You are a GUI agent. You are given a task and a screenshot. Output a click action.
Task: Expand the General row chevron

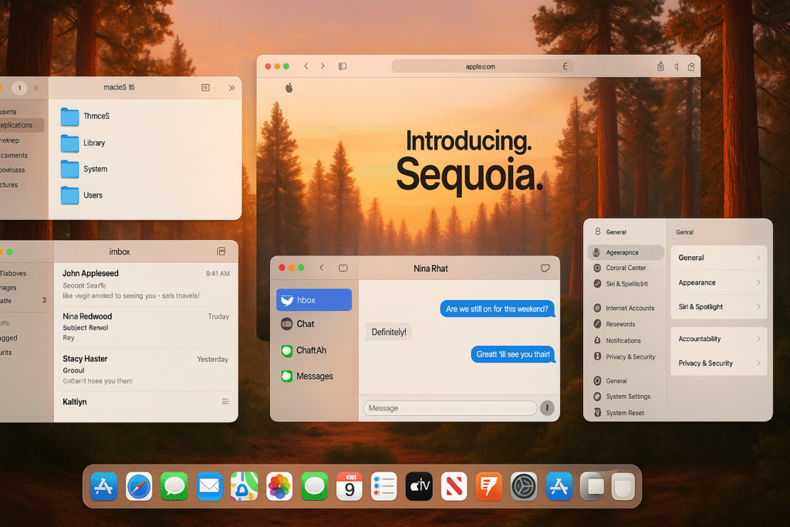point(758,258)
